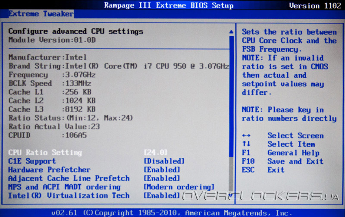Click the Ratio Actual Value:23 line
This screenshot has width=345, height=217.
pos(54,126)
